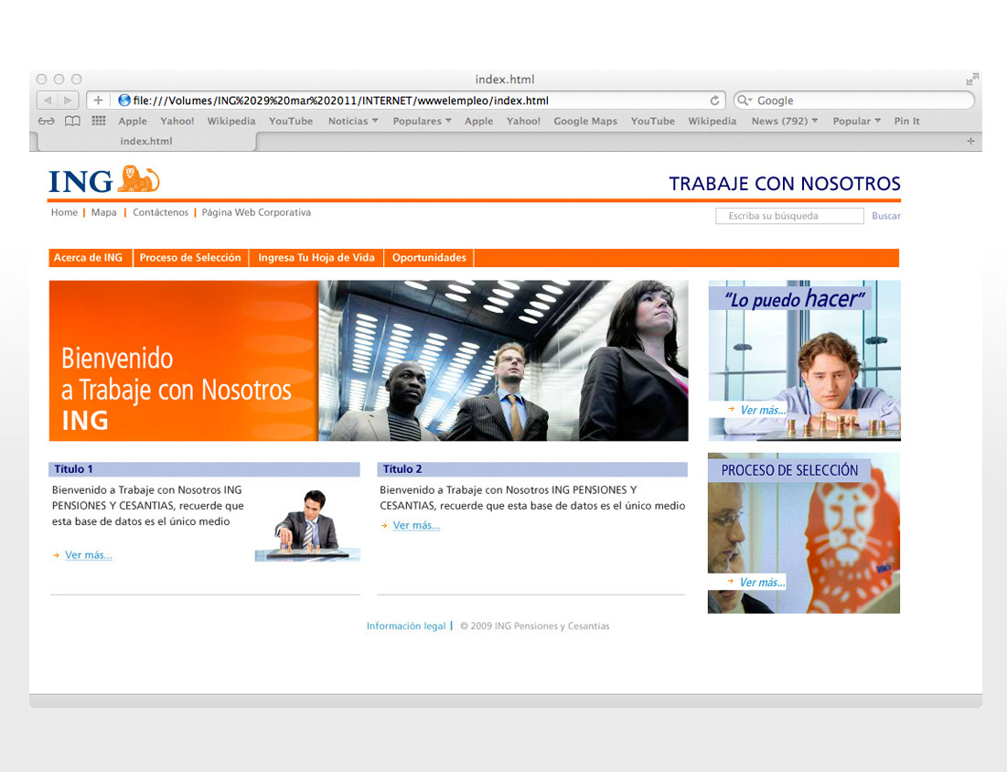Open a new tab with the plus at tab bar
1007x772 pixels.
[970, 141]
